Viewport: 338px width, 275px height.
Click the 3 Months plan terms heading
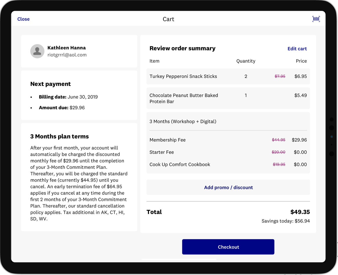pos(59,136)
